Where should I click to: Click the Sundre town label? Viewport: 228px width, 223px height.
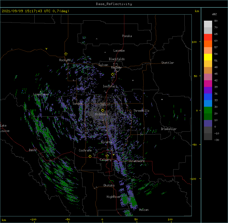coord(77,104)
